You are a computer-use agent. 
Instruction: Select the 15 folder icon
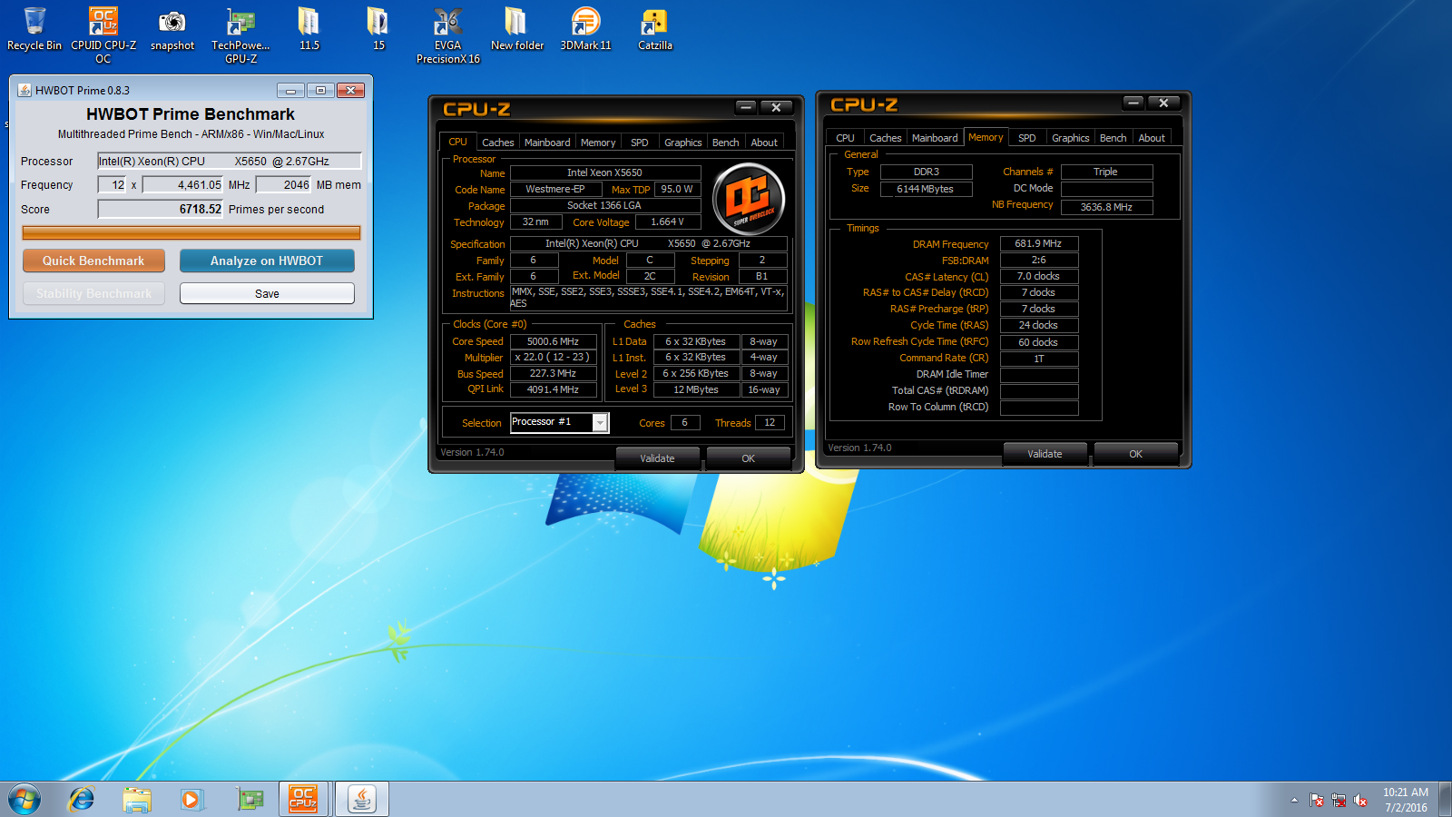click(378, 29)
